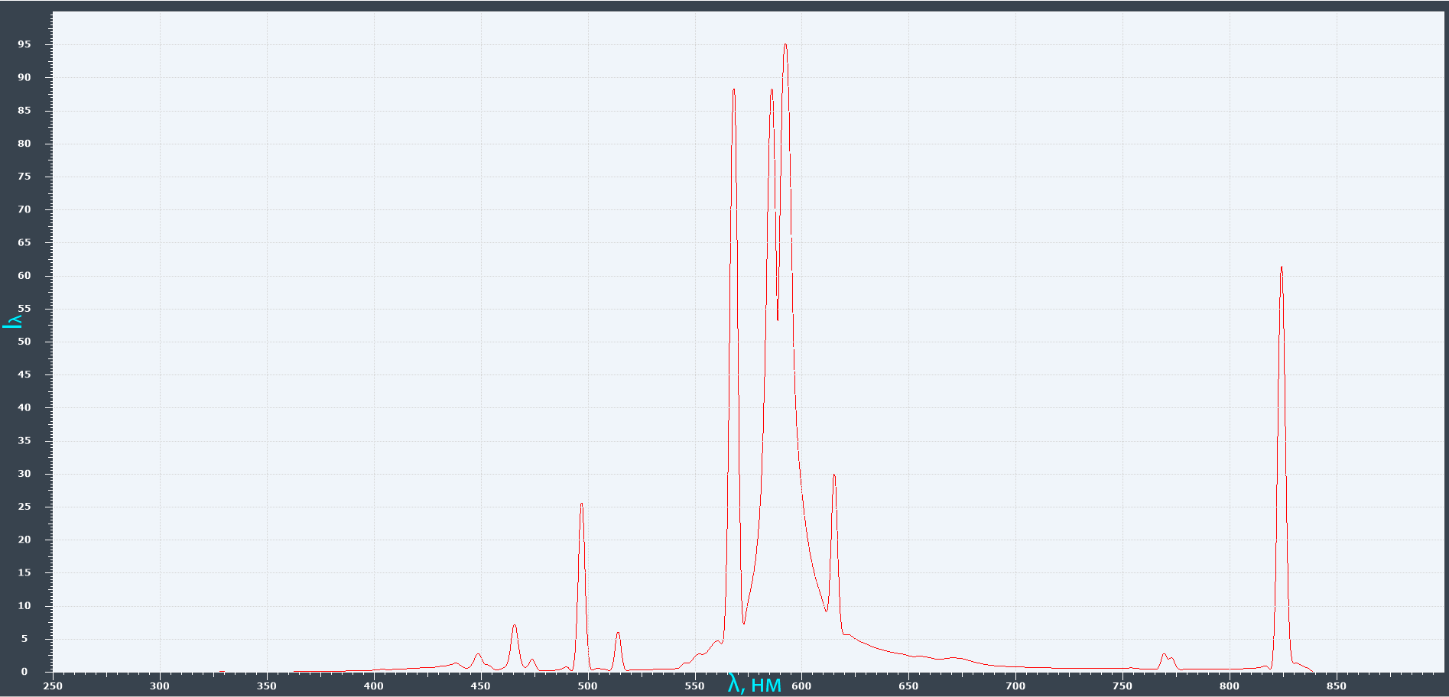The height and width of the screenshot is (697, 1449).
Task: Click the peak top near 615 nm
Action: pyautogui.click(x=834, y=475)
